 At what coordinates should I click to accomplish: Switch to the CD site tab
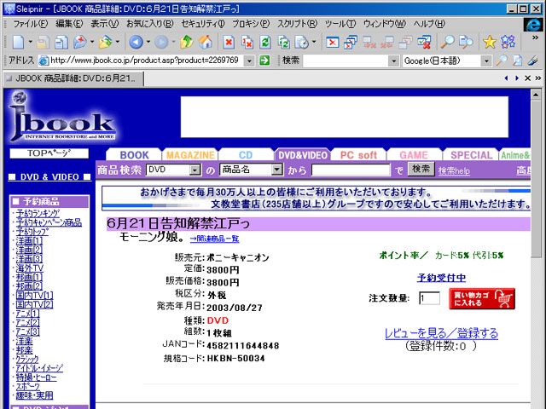click(246, 155)
